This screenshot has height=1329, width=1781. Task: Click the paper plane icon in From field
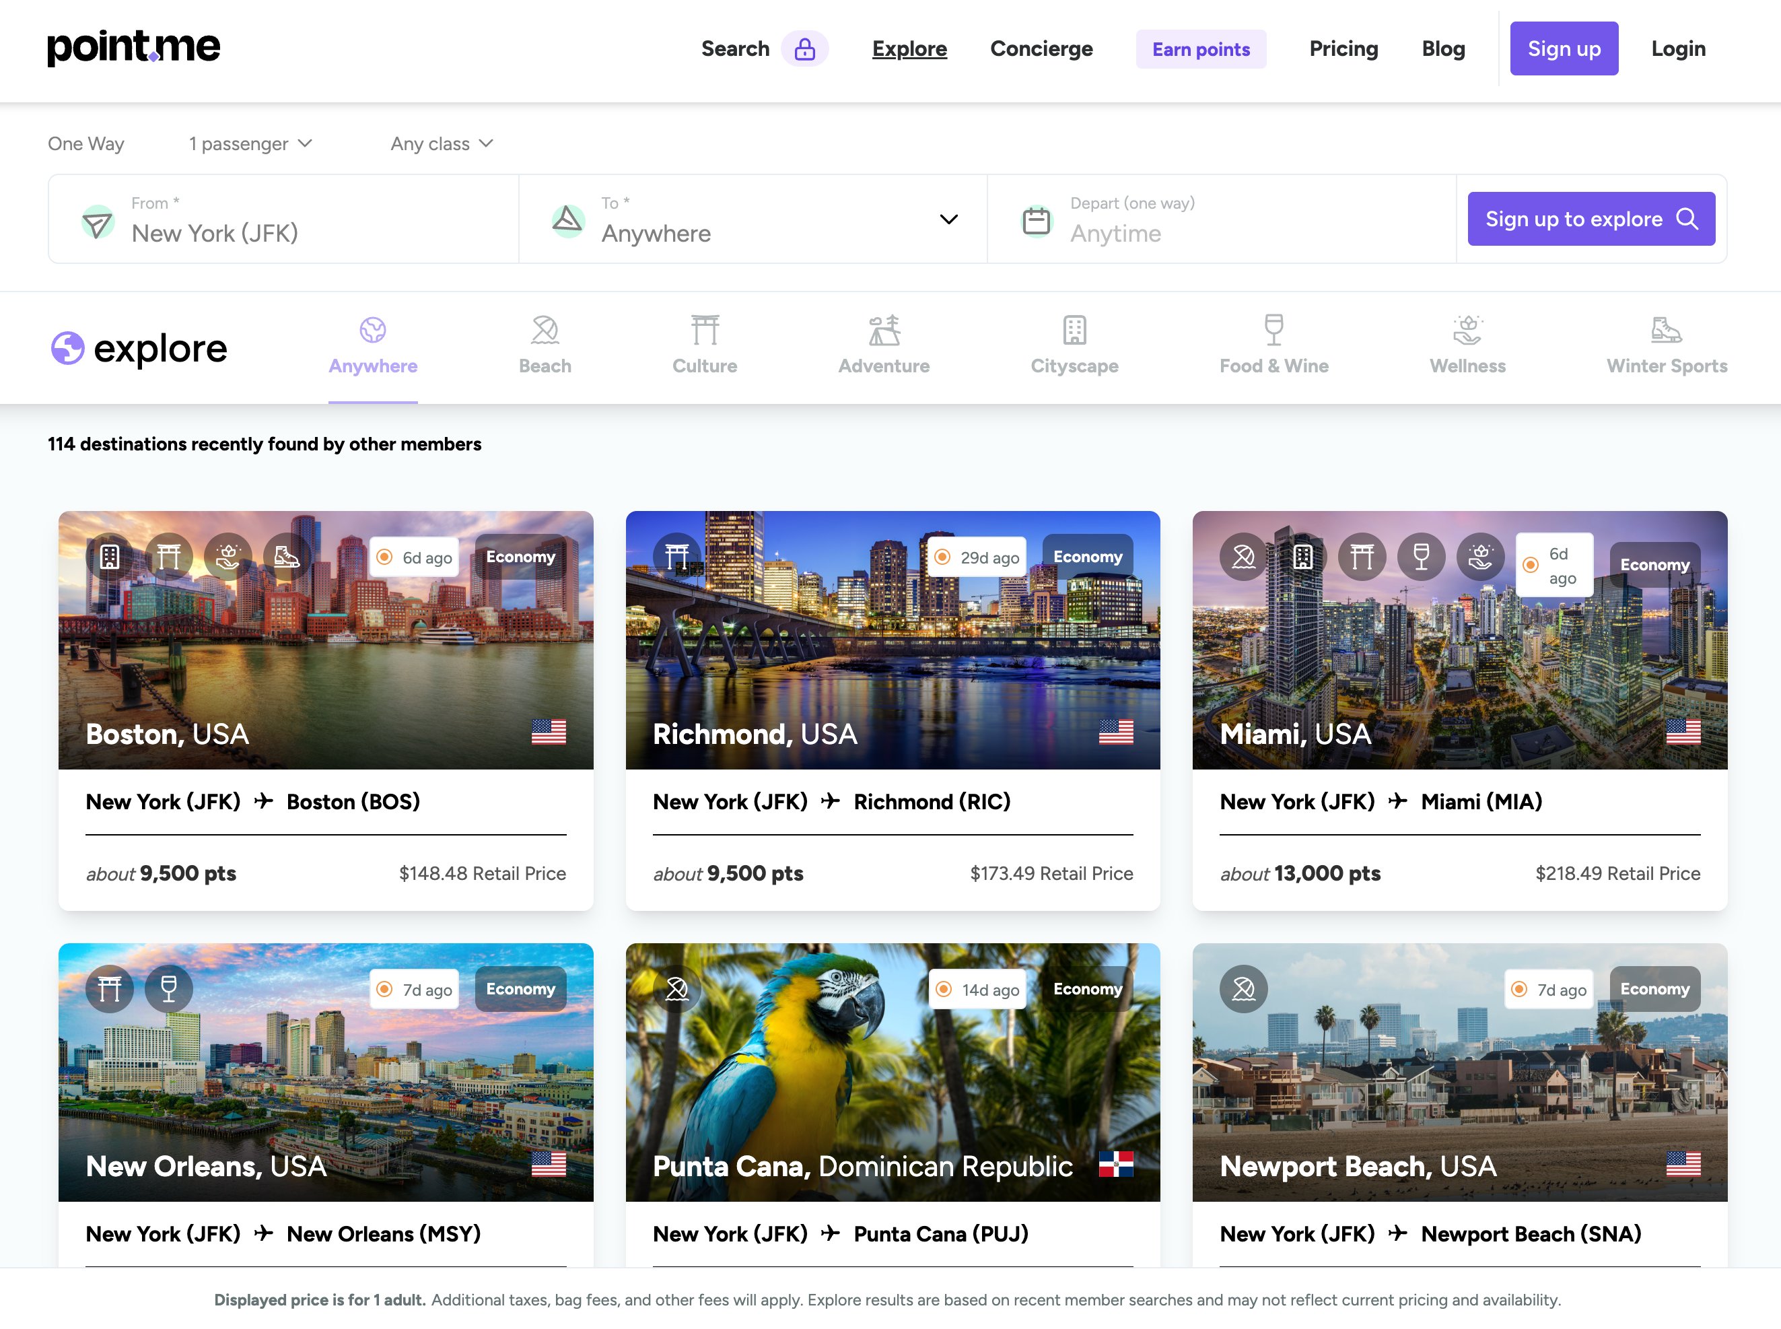pyautogui.click(x=98, y=221)
